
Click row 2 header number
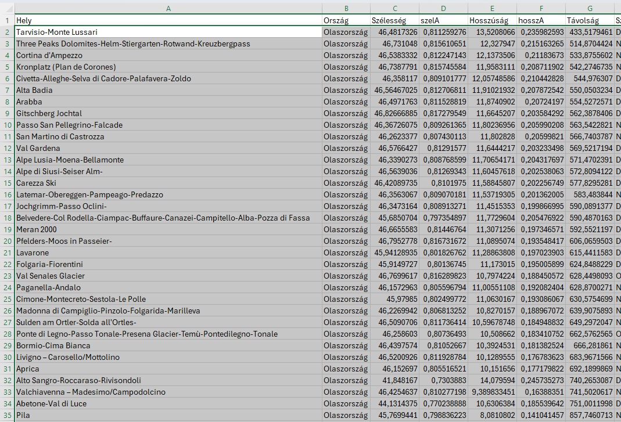coord(7,32)
